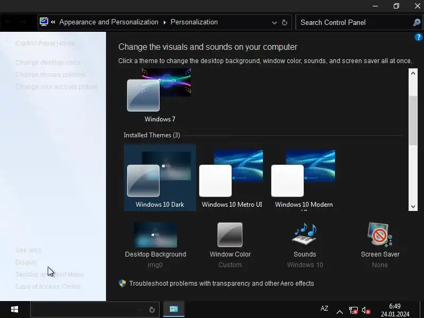424x318 pixels.
Task: Click the Sounds label text
Action: point(305,254)
